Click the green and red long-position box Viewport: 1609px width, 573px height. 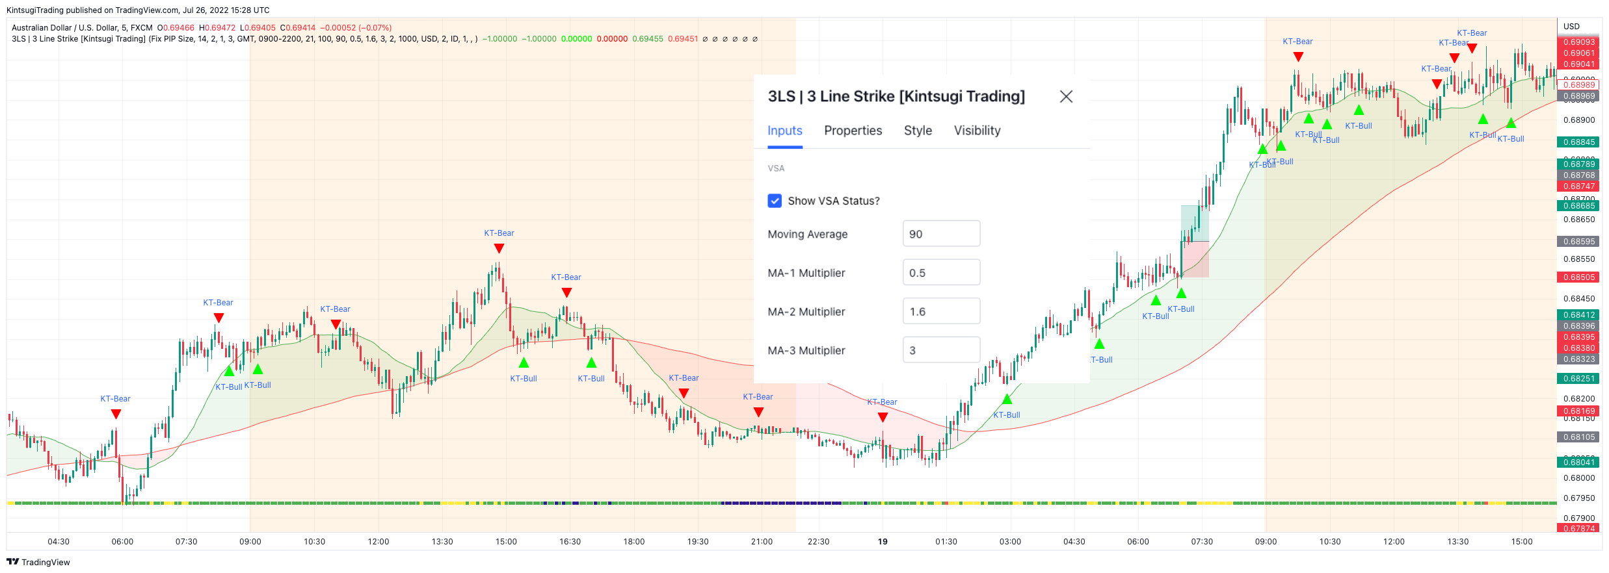[1195, 242]
